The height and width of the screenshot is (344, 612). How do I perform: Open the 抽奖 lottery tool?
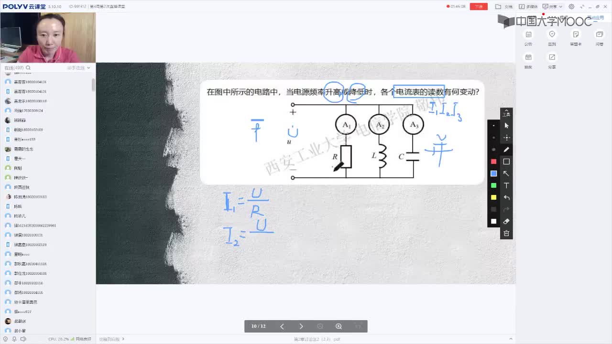(528, 61)
